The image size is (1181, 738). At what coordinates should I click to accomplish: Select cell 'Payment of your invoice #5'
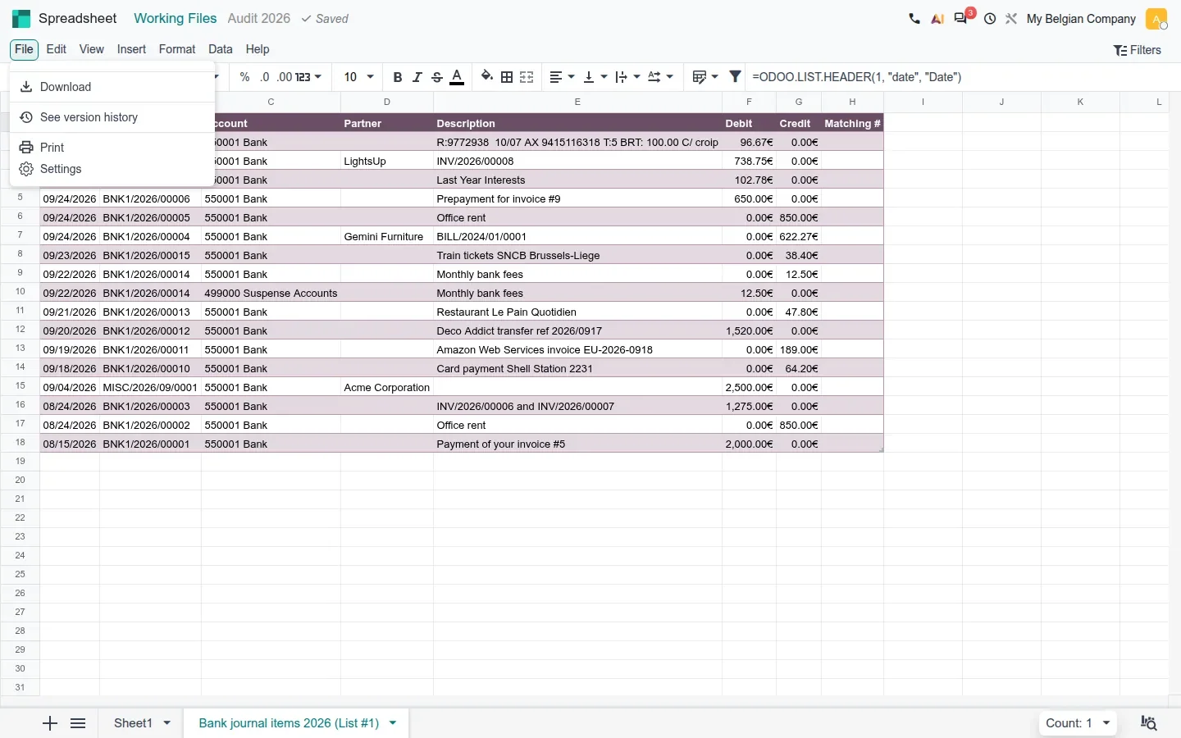coord(577,444)
